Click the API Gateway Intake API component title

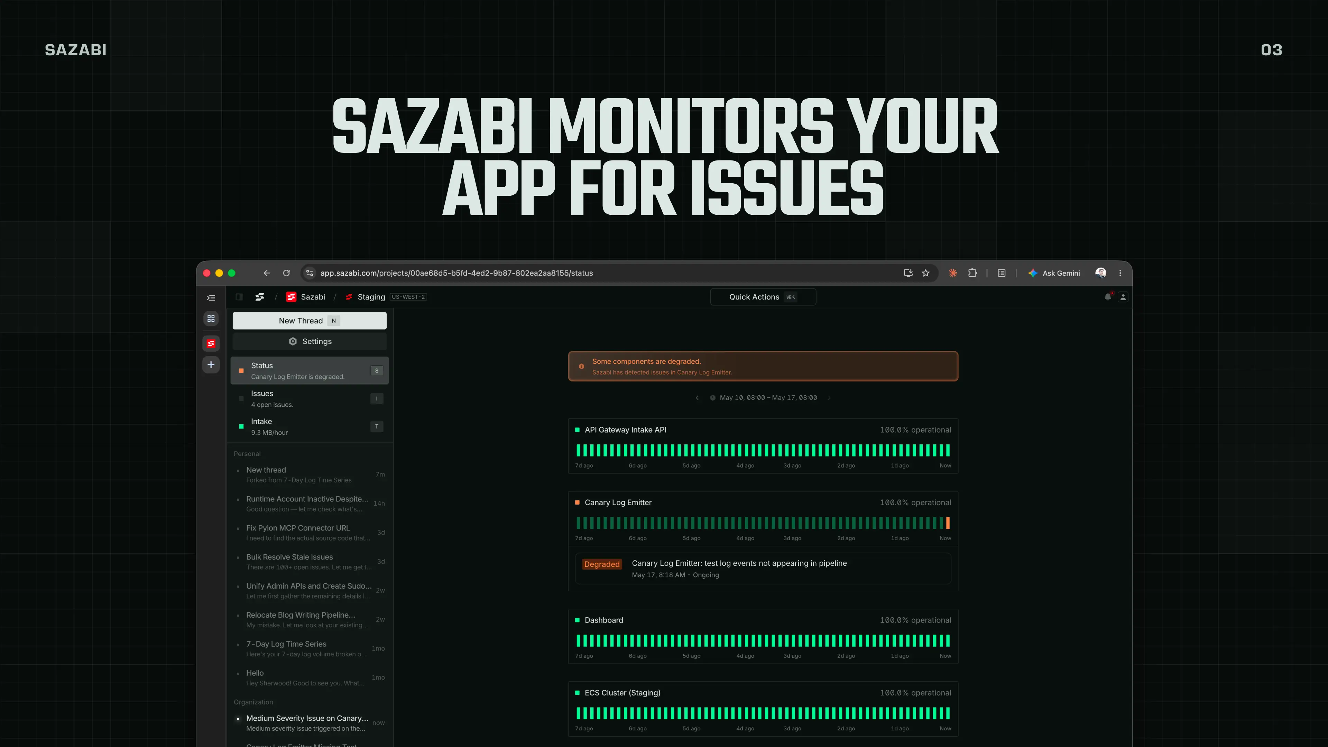tap(625, 430)
